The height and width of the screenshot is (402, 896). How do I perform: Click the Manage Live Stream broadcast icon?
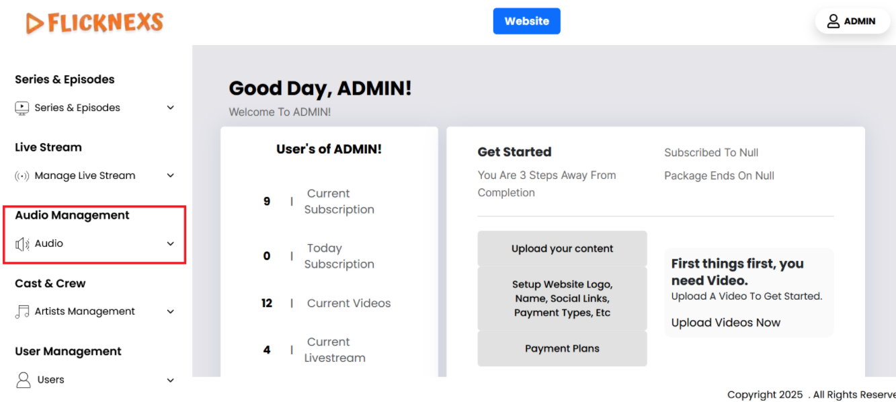tap(22, 176)
